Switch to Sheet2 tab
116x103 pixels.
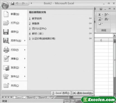pyautogui.click(x=31, y=97)
